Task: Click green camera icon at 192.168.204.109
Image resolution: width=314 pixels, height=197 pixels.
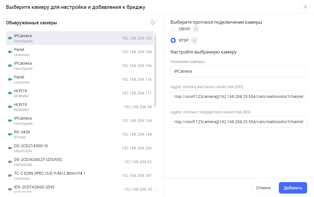Action: point(10,52)
